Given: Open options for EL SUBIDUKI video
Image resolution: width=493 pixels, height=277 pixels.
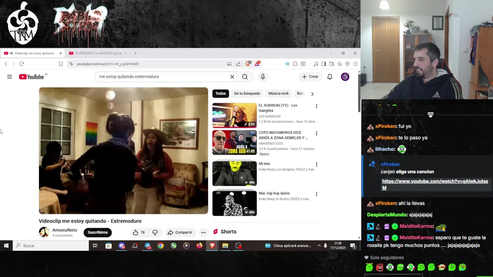Looking at the screenshot, I should [x=317, y=106].
